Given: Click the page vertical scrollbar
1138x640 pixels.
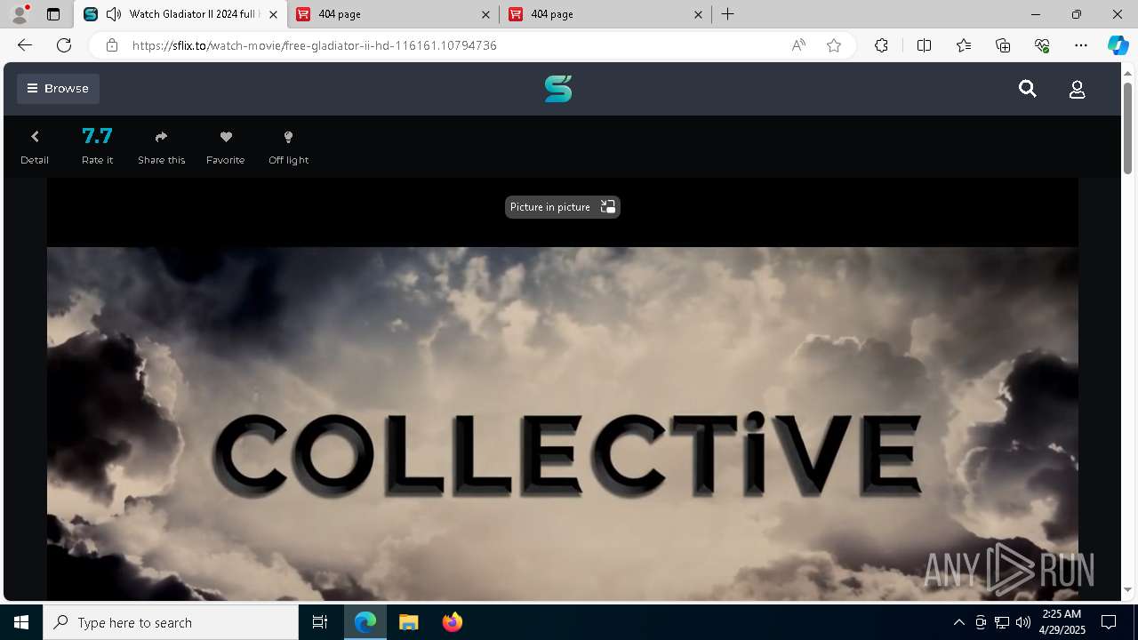Looking at the screenshot, I should tap(1127, 129).
